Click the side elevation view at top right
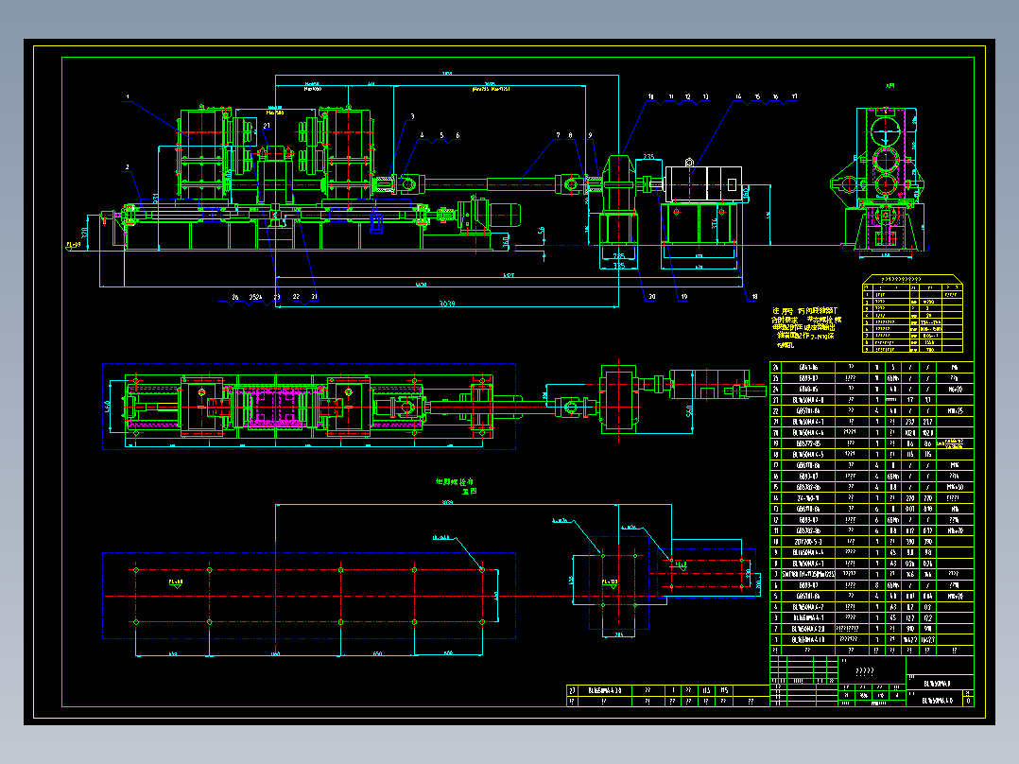The image size is (1019, 764). pos(879,180)
